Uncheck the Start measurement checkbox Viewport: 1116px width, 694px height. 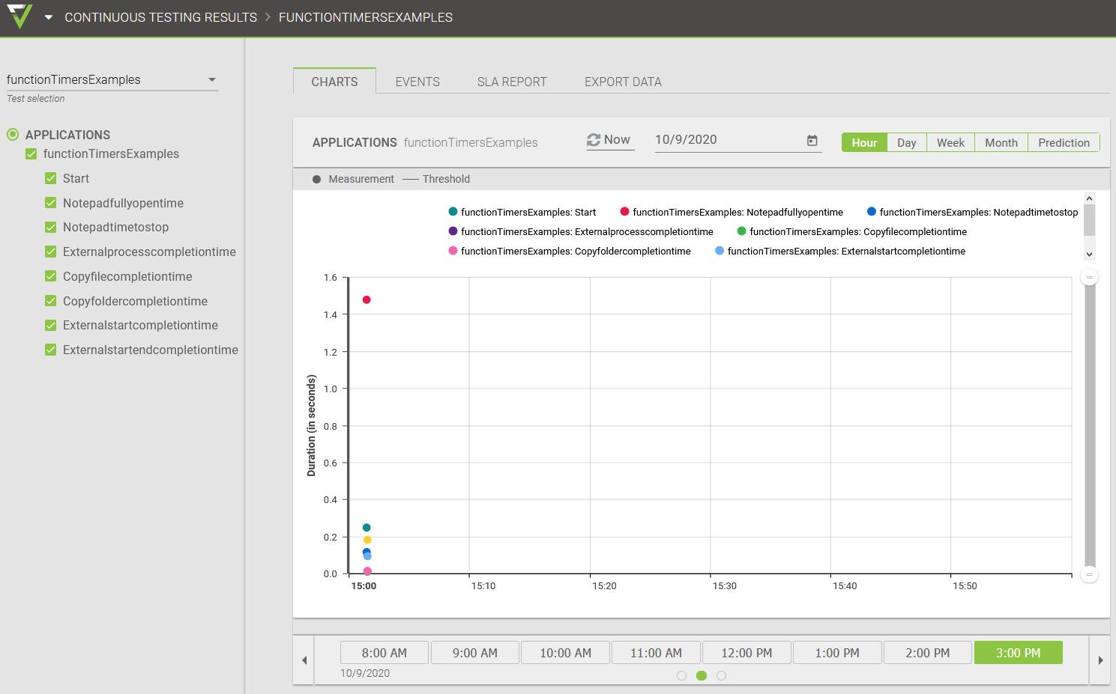[51, 178]
